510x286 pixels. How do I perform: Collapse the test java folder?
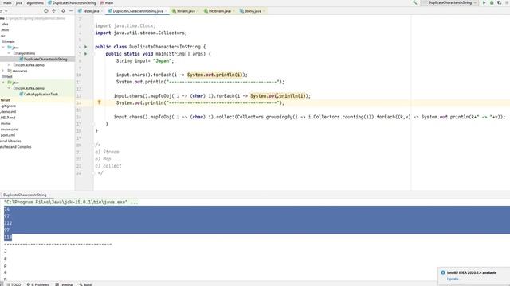(x=3, y=83)
